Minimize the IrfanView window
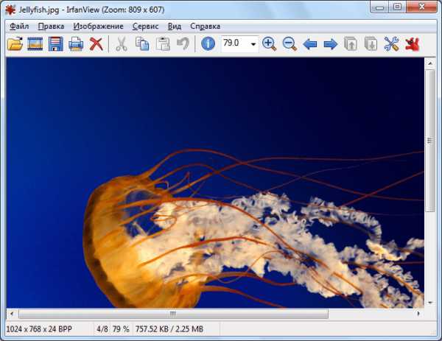This screenshot has height=341, width=442. (379, 7)
